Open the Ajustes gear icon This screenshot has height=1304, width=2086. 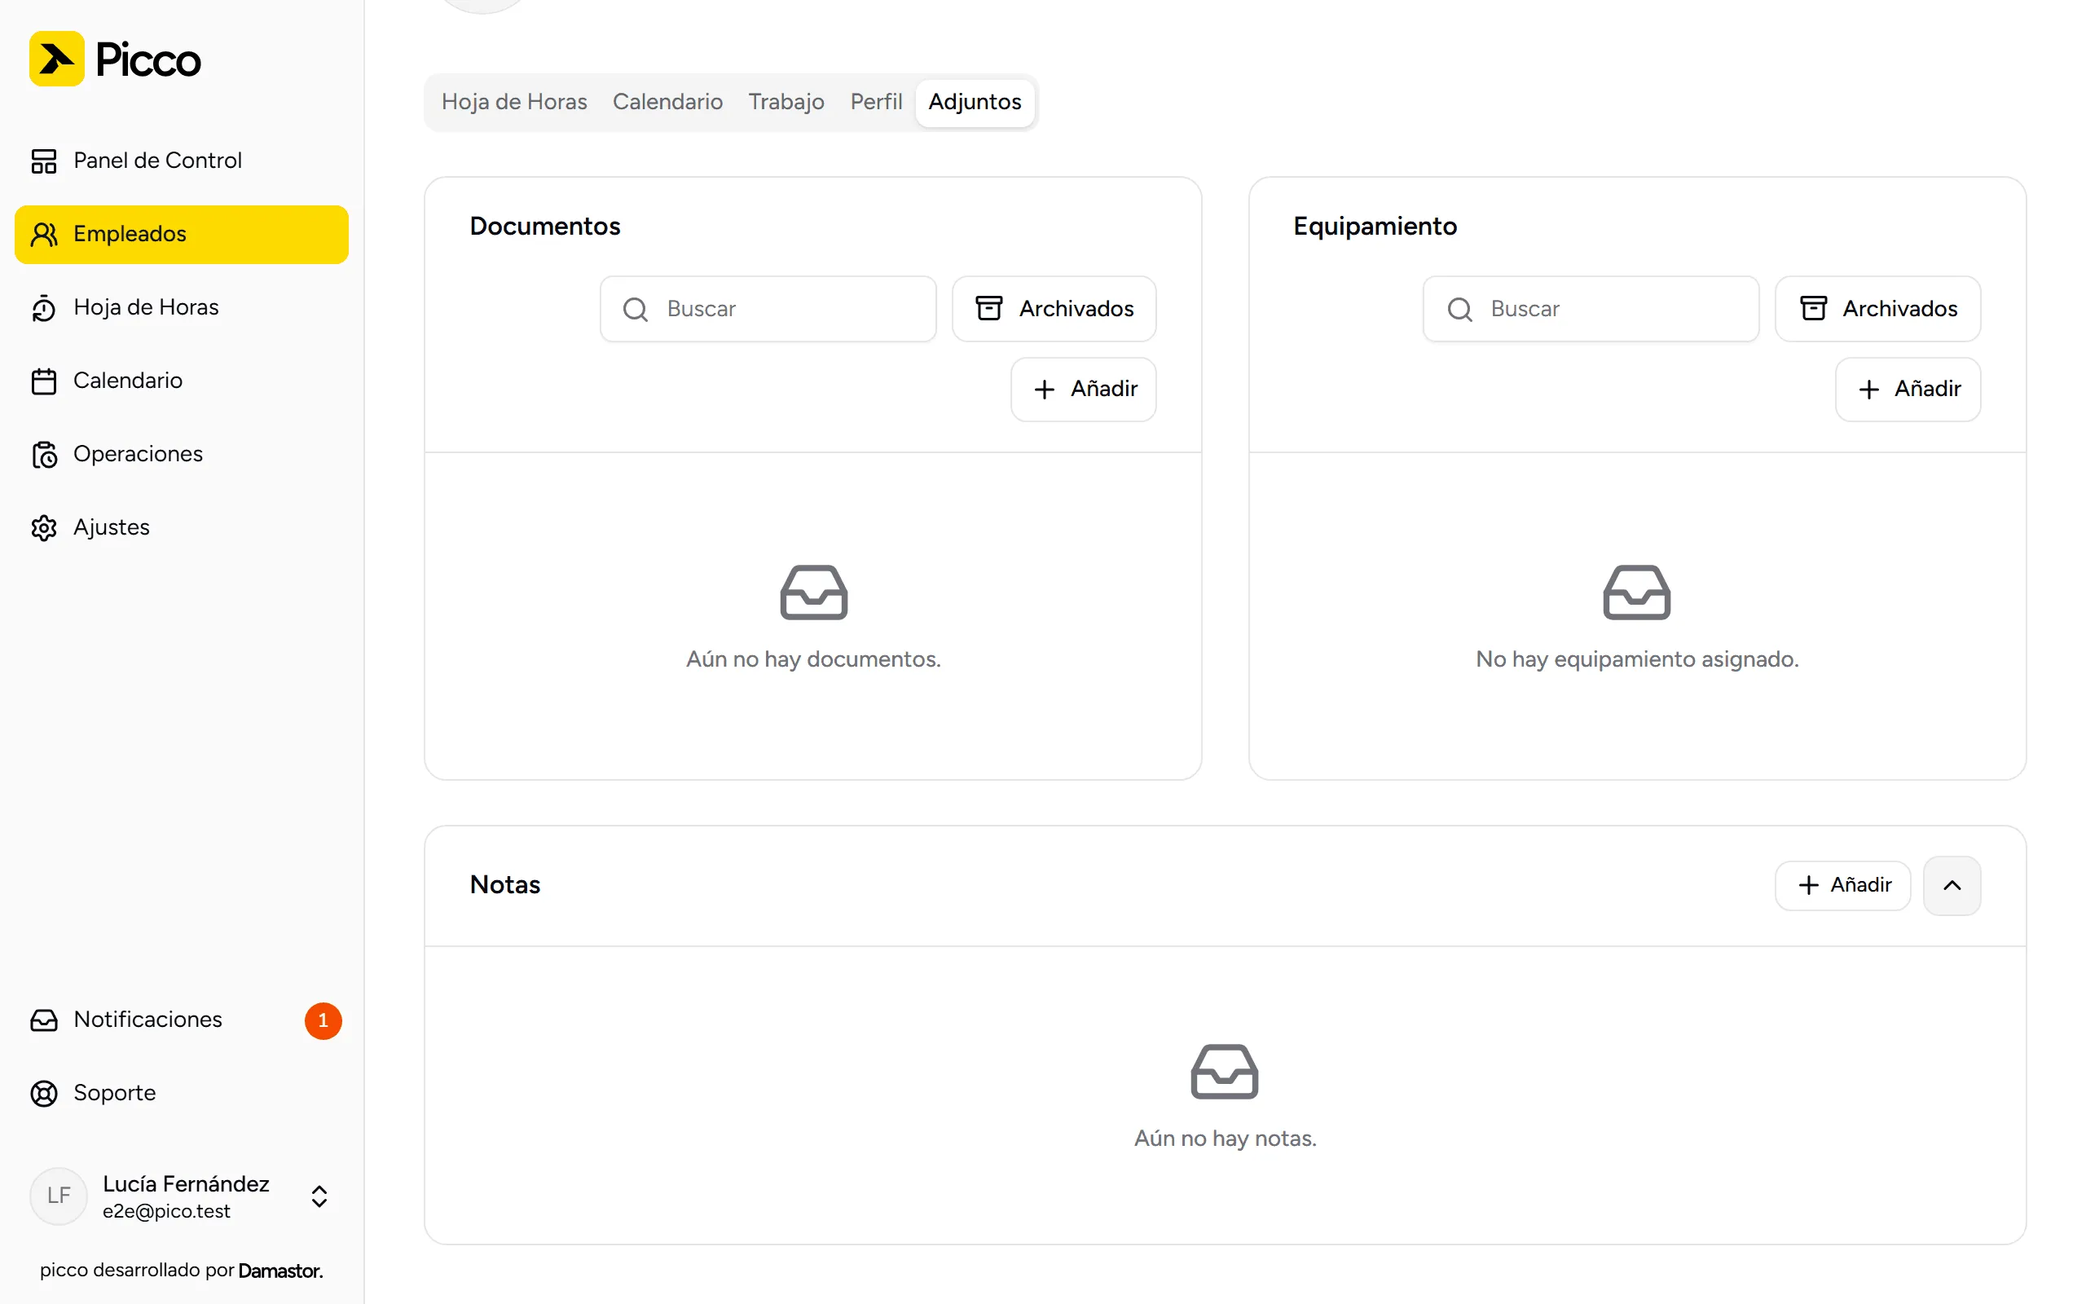44,528
